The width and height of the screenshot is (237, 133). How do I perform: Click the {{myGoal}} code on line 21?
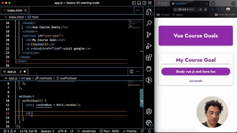click(x=39, y=44)
